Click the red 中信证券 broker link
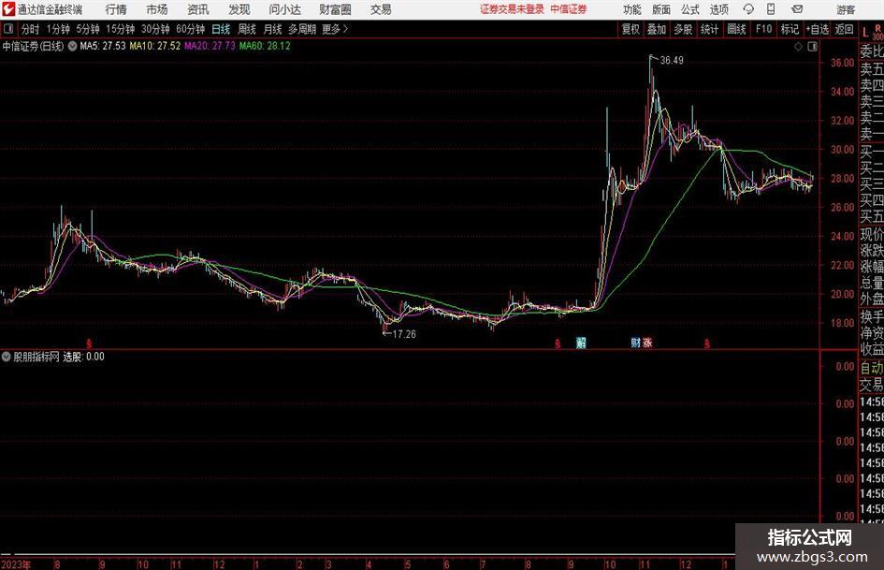The height and width of the screenshot is (570, 884). click(569, 9)
